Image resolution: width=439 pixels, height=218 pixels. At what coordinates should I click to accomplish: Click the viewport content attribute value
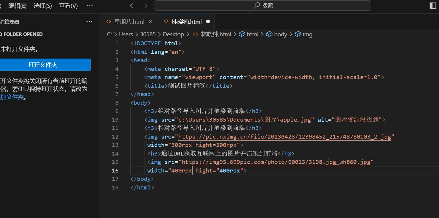coord(314,77)
